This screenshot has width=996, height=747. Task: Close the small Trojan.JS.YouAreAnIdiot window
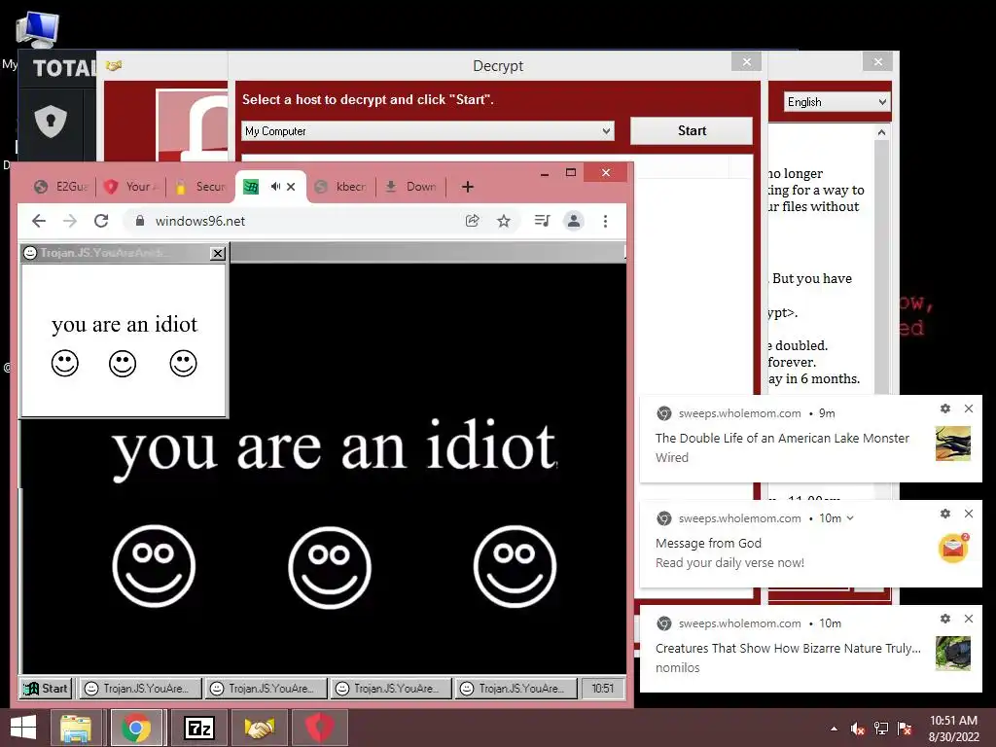(218, 254)
